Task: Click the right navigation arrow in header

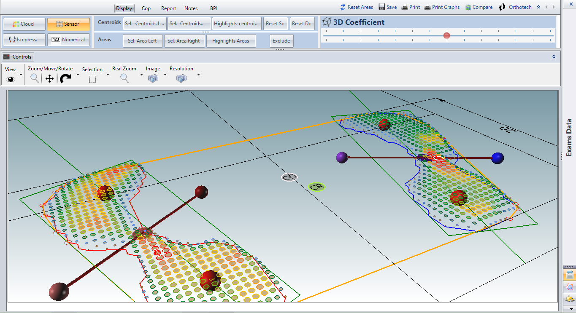Action: 554,7
